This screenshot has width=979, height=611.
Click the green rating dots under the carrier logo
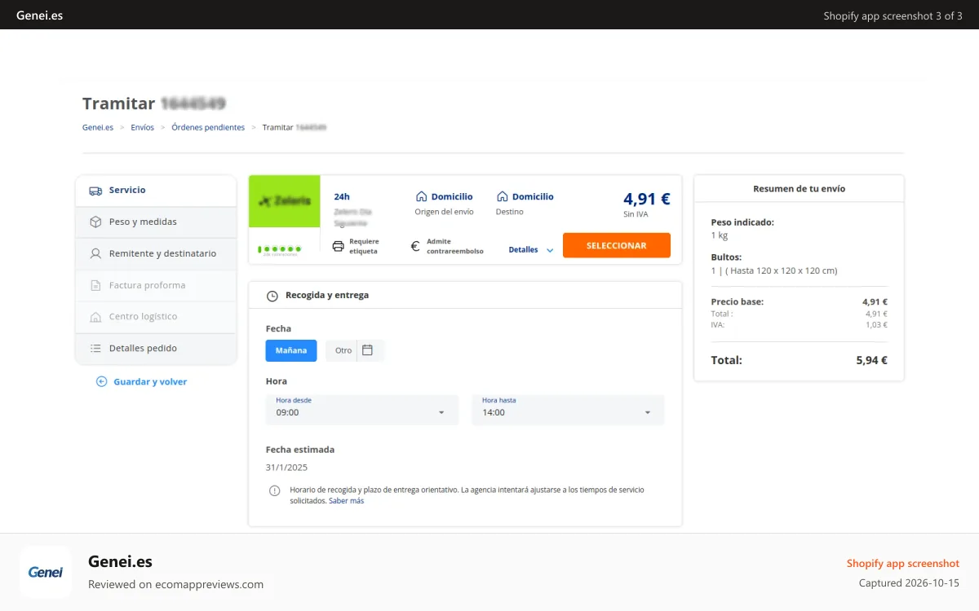tap(280, 248)
